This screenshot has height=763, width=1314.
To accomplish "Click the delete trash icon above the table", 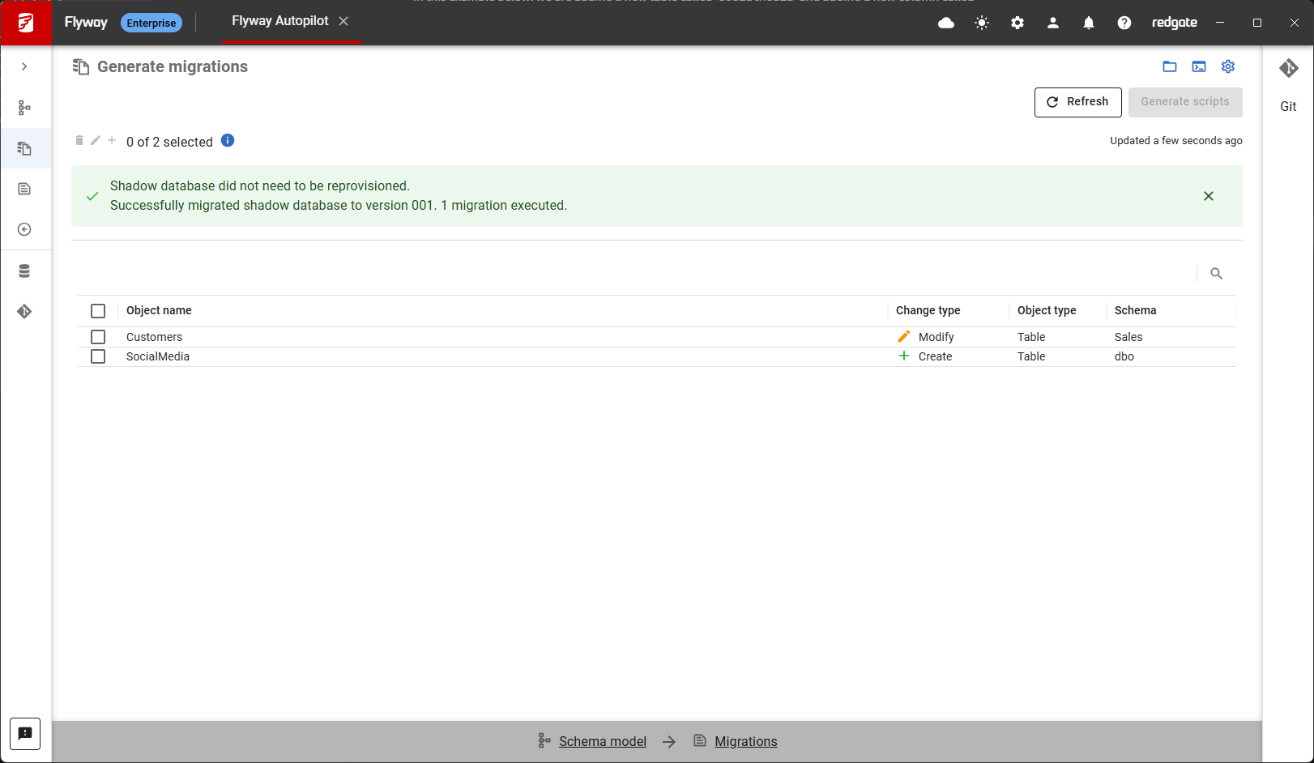I will click(x=79, y=140).
